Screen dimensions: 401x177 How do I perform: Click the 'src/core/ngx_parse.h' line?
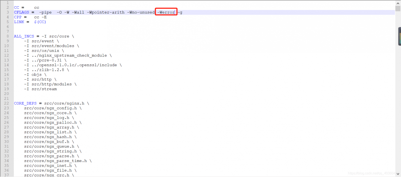51,156
